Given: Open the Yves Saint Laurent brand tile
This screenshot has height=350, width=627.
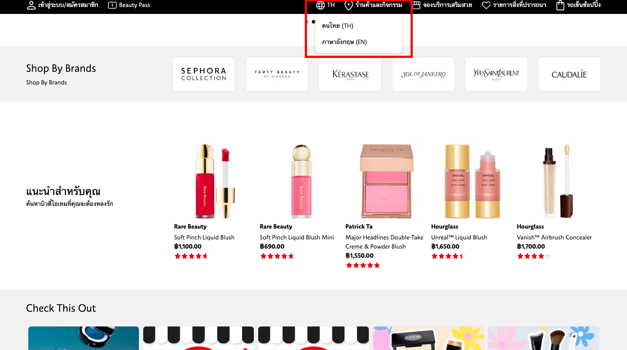Looking at the screenshot, I should [496, 74].
